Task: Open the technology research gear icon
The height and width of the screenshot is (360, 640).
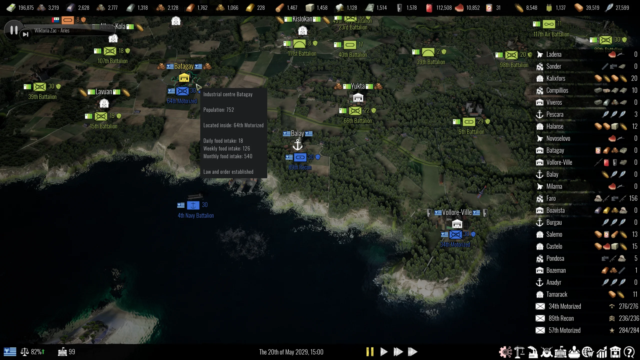Action: coord(505,352)
